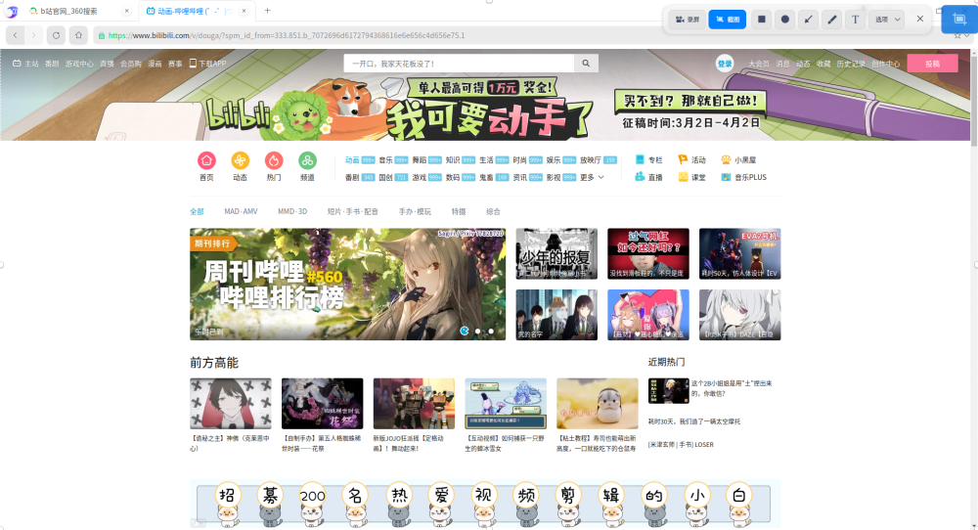978x530 pixels.
Task: Click the 登录 login avatar button
Action: [725, 64]
